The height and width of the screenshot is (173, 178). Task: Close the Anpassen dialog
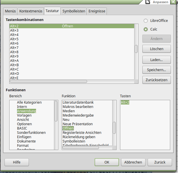pos(173,2)
